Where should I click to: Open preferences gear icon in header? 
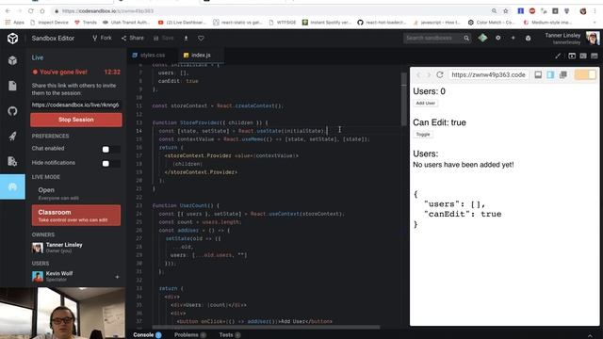pos(498,38)
